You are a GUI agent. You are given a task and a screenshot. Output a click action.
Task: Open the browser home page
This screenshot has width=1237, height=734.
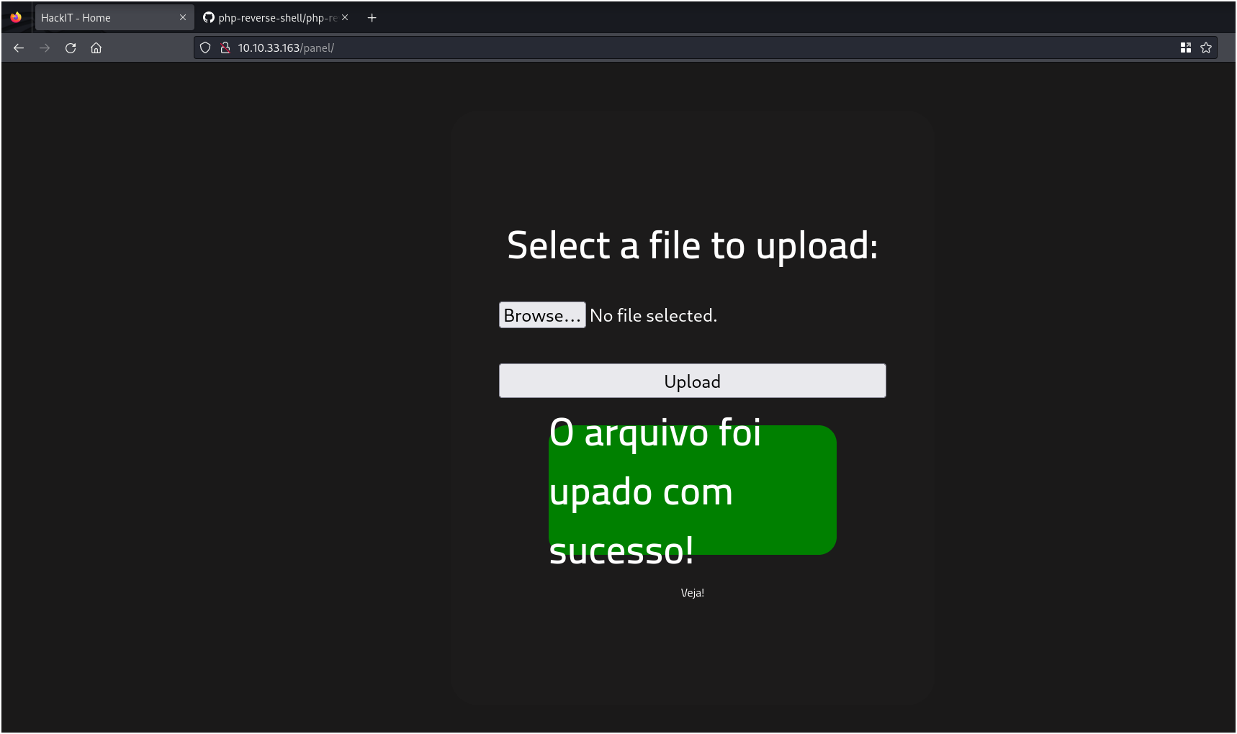point(96,48)
